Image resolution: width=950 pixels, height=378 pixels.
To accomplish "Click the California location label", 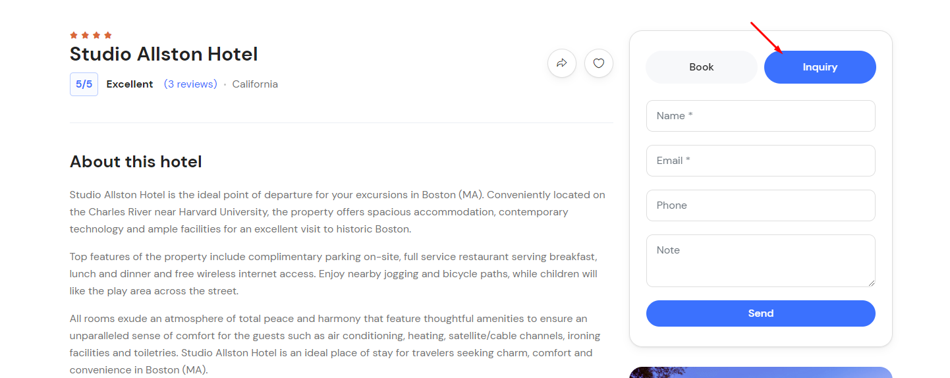I will (255, 84).
